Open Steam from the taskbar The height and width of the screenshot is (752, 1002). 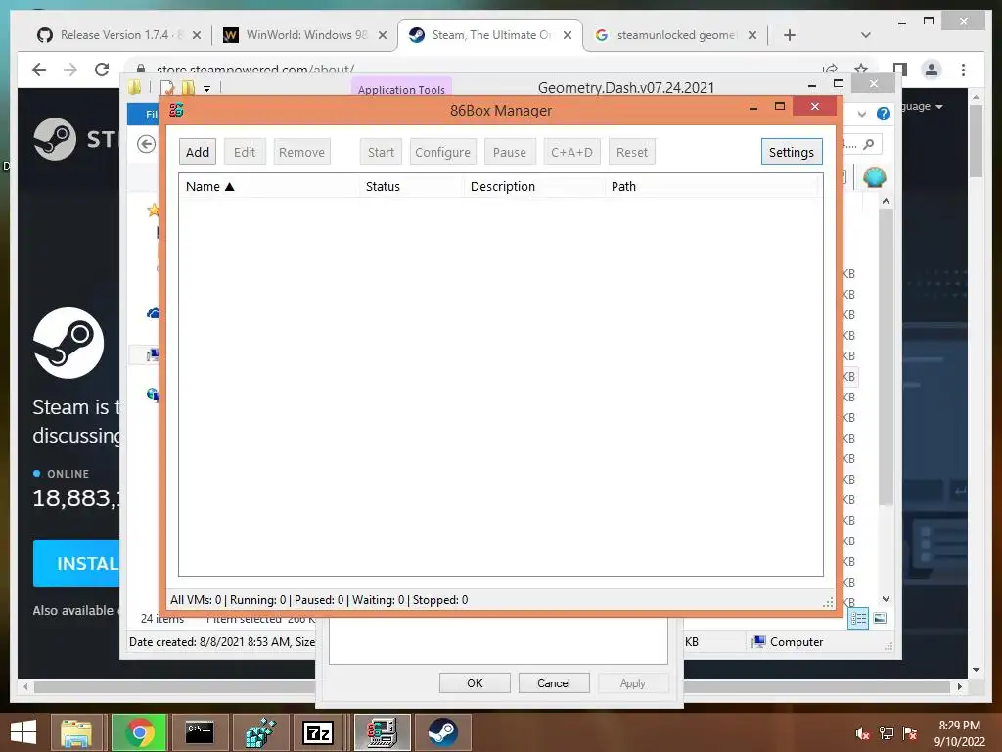pos(443,732)
